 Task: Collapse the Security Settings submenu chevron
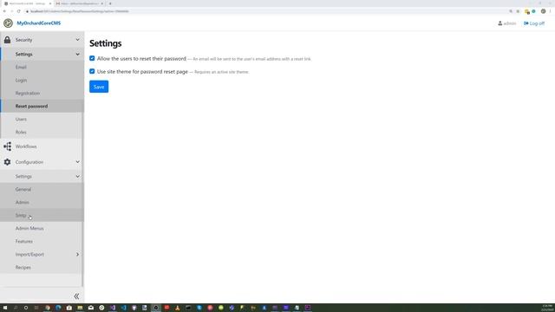tap(77, 54)
